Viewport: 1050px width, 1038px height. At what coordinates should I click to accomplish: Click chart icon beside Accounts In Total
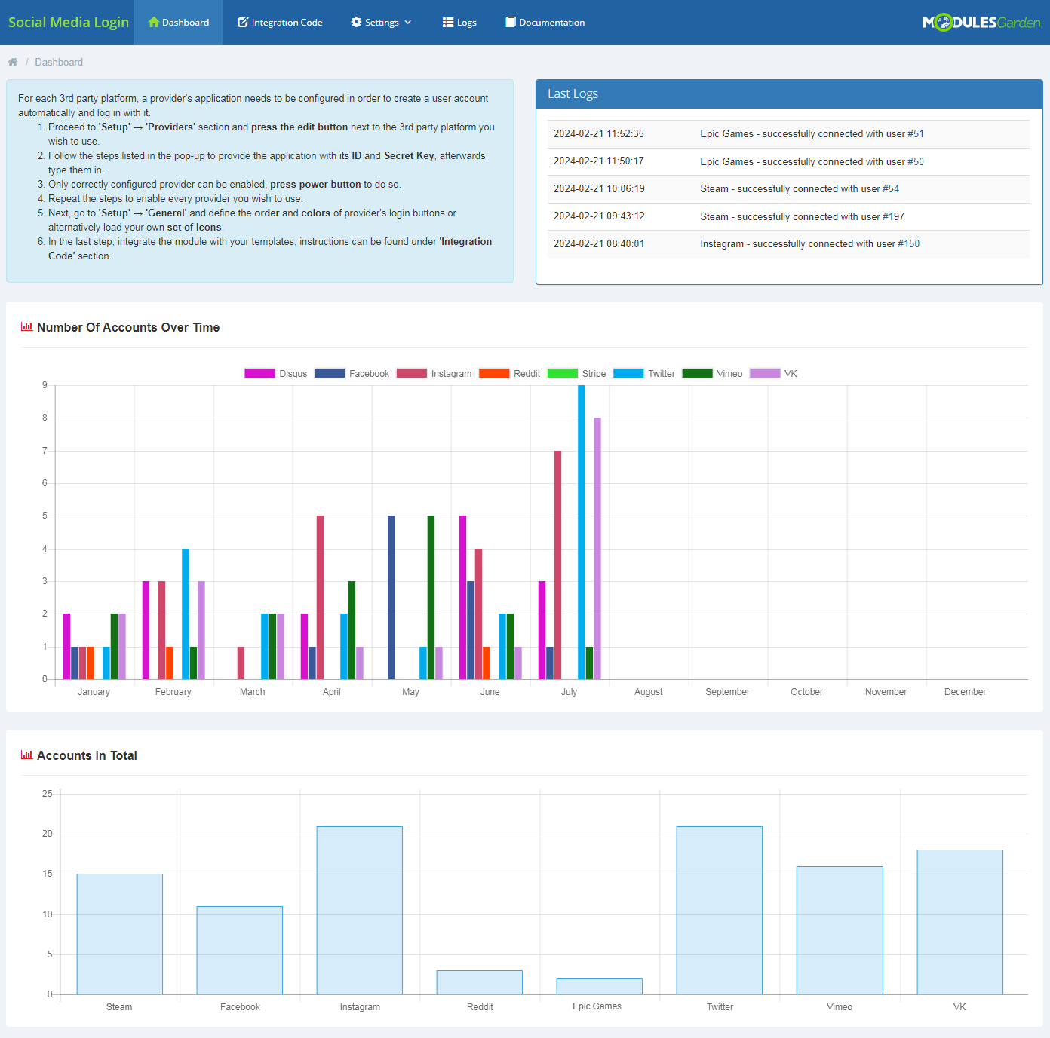26,755
